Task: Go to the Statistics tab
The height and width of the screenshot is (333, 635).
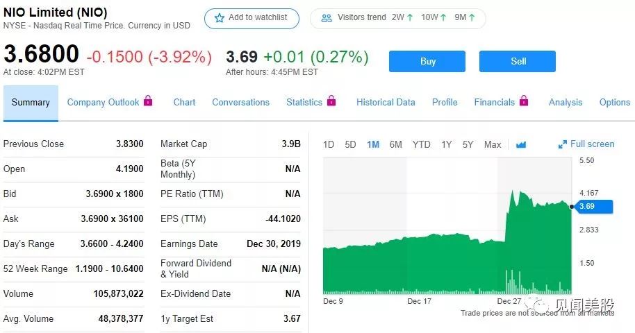Action: [x=304, y=103]
